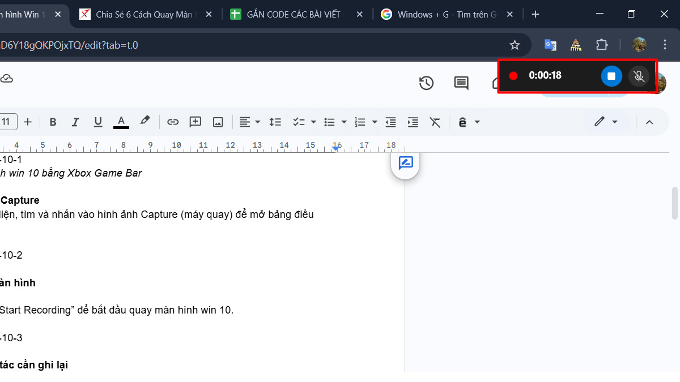This screenshot has width=680, height=382.
Task: Click the bold heading tác cần ghi lại
Action: coord(34,365)
